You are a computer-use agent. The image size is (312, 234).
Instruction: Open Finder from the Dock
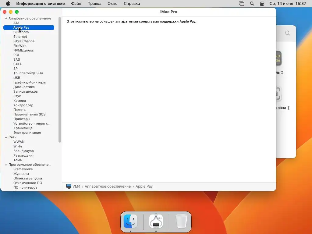point(130,221)
